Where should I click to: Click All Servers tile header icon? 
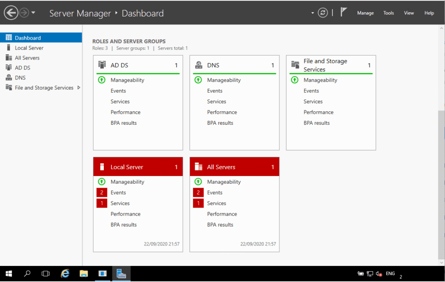click(x=198, y=166)
